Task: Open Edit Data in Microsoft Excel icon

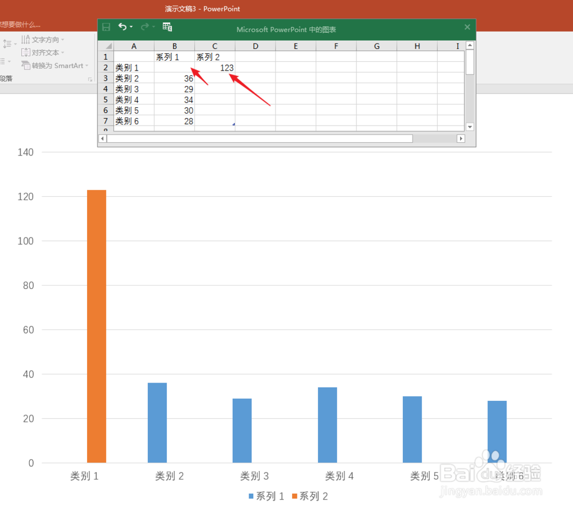Action: click(167, 27)
